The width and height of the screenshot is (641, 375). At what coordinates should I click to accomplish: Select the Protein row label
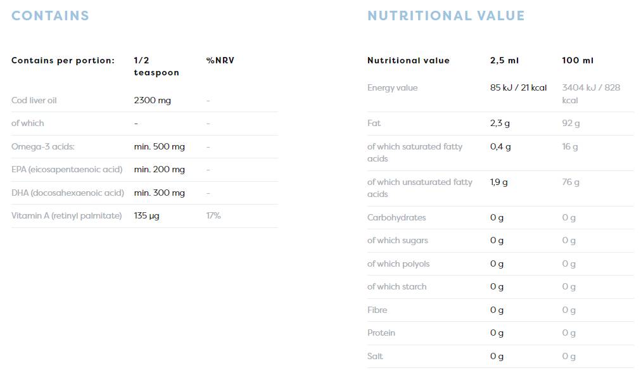(x=381, y=333)
